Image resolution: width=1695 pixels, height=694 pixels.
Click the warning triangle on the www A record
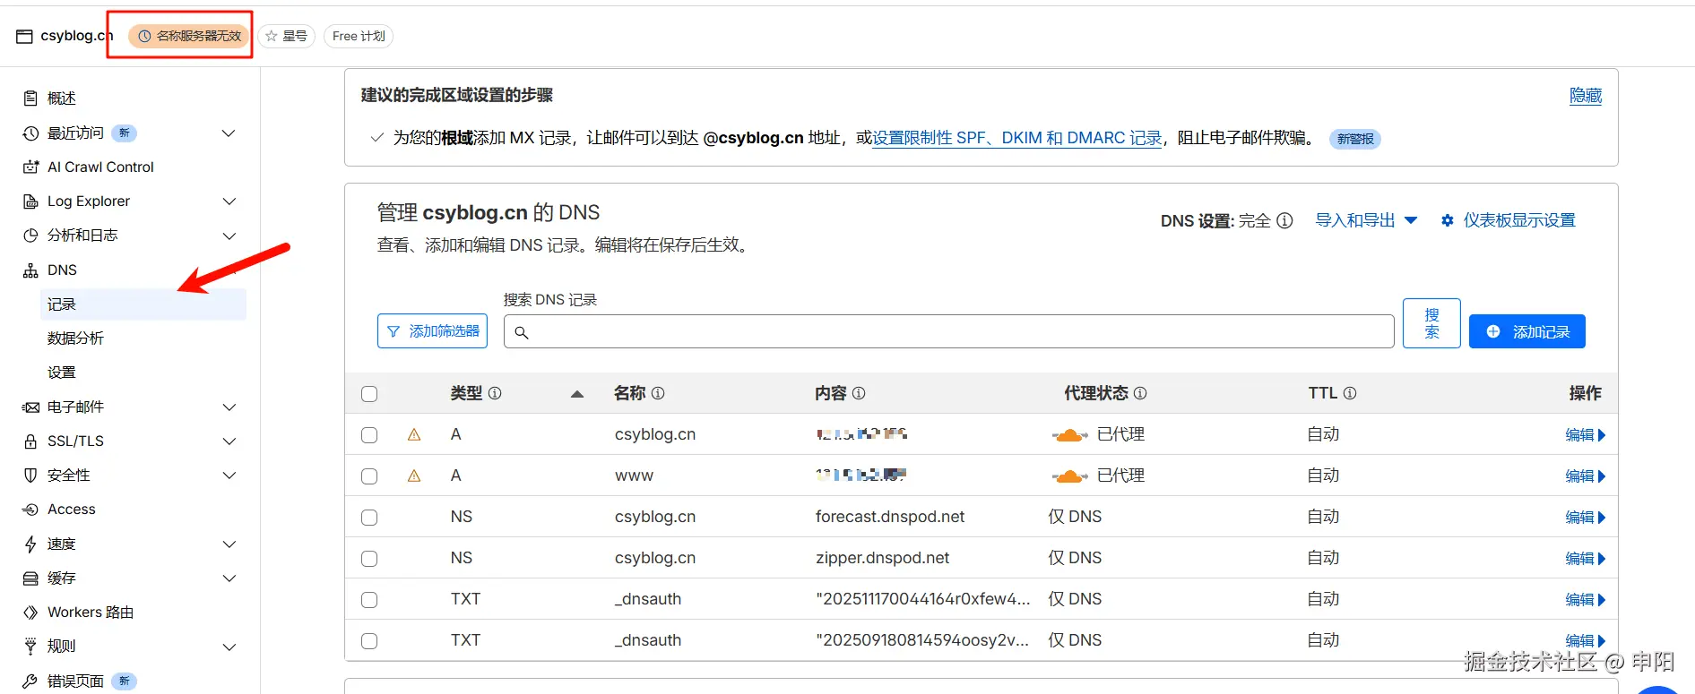(x=414, y=476)
